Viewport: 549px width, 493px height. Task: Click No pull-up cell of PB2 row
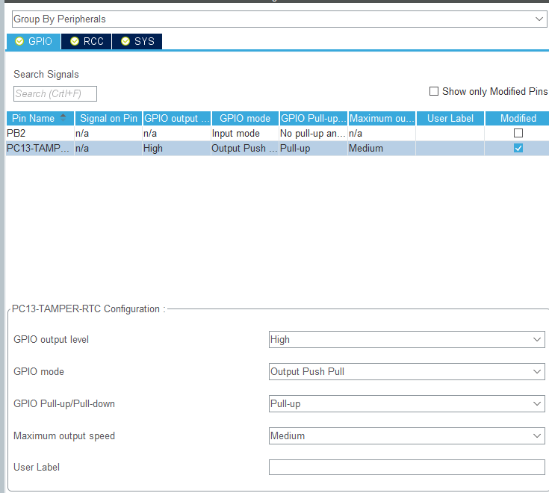coord(313,134)
